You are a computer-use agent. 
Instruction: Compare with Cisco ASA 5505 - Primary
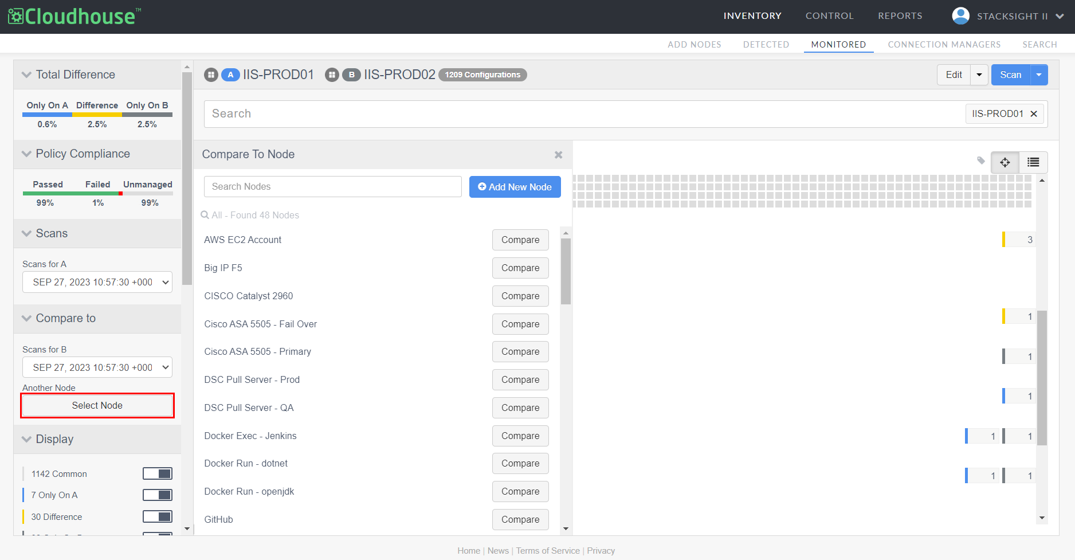[x=520, y=351]
